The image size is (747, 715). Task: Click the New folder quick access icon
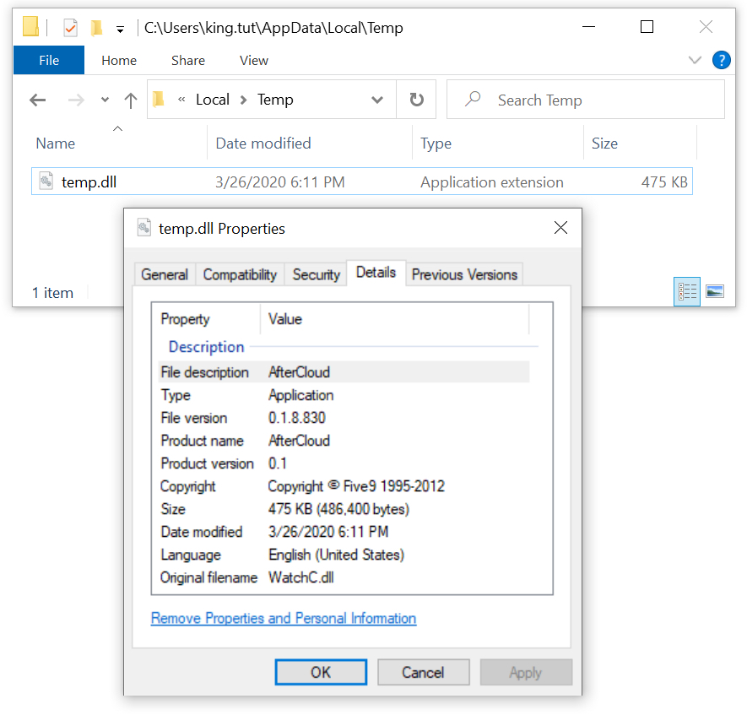(97, 28)
